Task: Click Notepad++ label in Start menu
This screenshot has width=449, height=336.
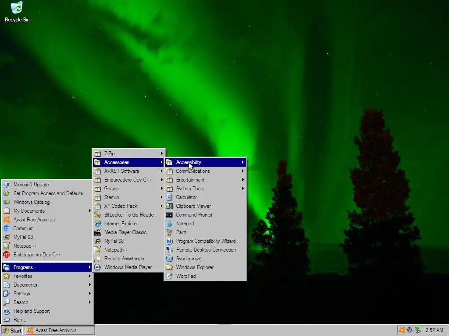Action: tap(25, 246)
